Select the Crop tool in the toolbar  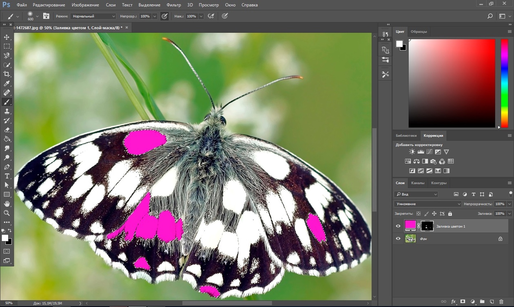click(7, 74)
